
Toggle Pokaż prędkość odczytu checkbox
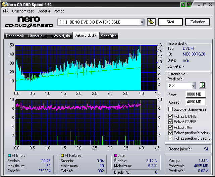(x=170, y=133)
